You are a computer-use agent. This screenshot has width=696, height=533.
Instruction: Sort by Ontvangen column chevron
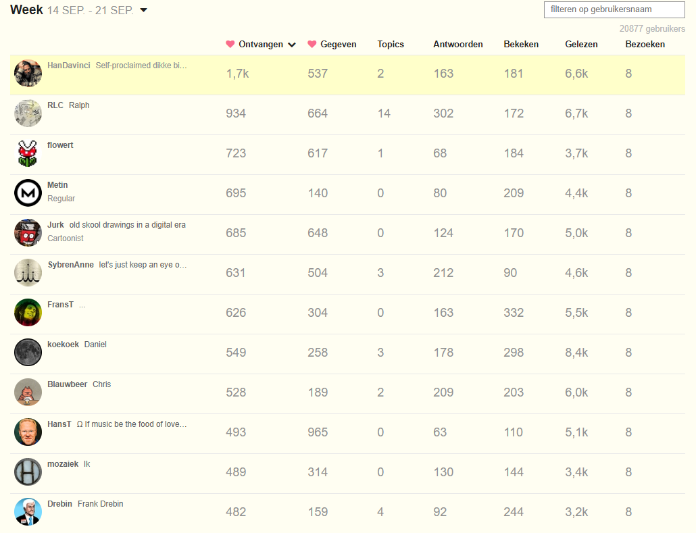[292, 45]
